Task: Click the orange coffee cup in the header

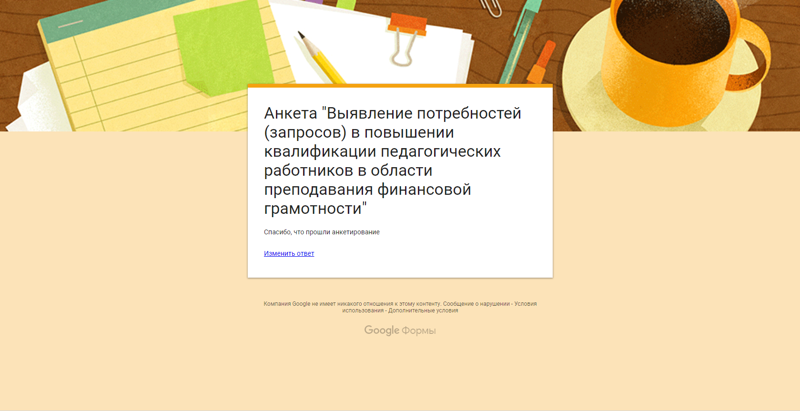Action: pyautogui.click(x=667, y=48)
